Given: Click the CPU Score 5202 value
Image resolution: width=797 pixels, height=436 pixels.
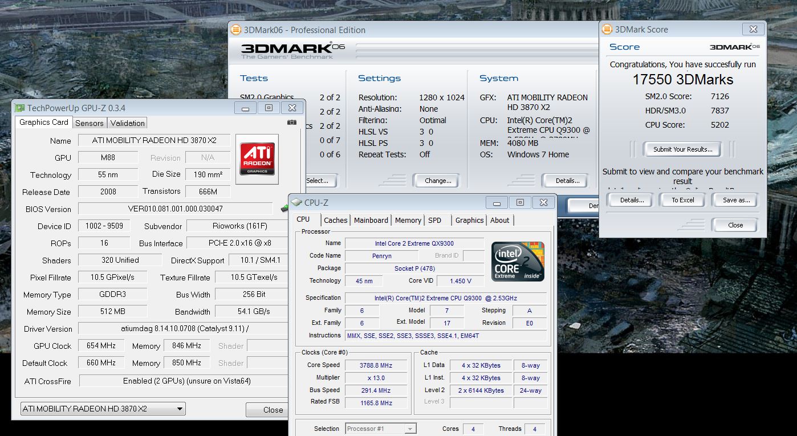Looking at the screenshot, I should click(720, 125).
